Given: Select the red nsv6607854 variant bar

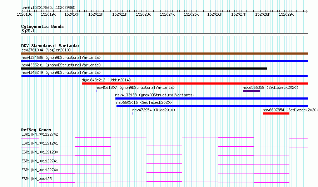Looking at the screenshot, I should [276, 113].
